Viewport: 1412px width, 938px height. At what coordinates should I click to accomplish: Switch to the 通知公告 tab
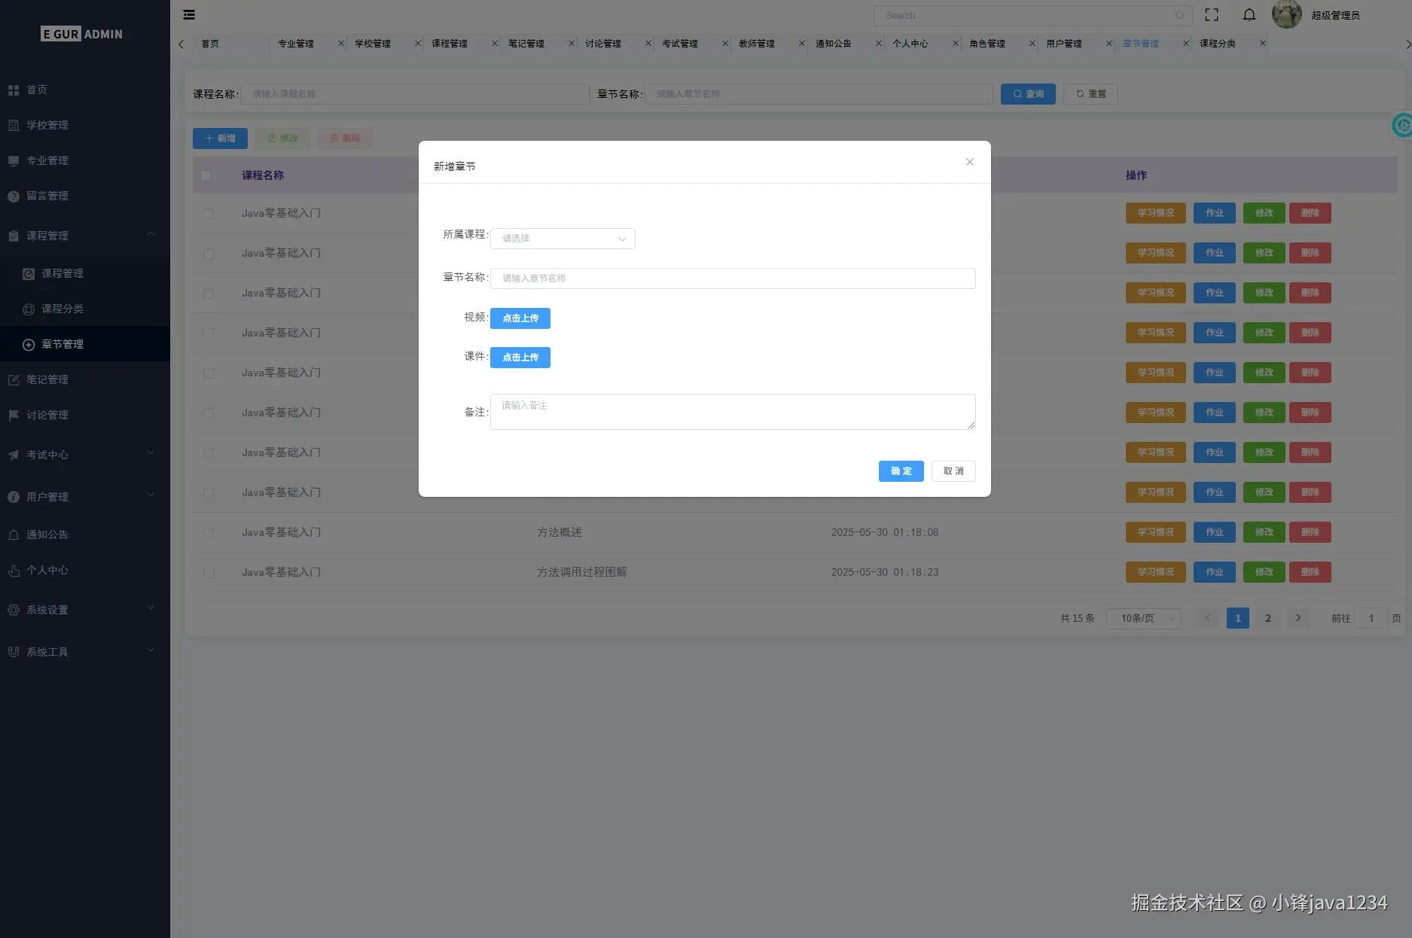click(x=834, y=44)
